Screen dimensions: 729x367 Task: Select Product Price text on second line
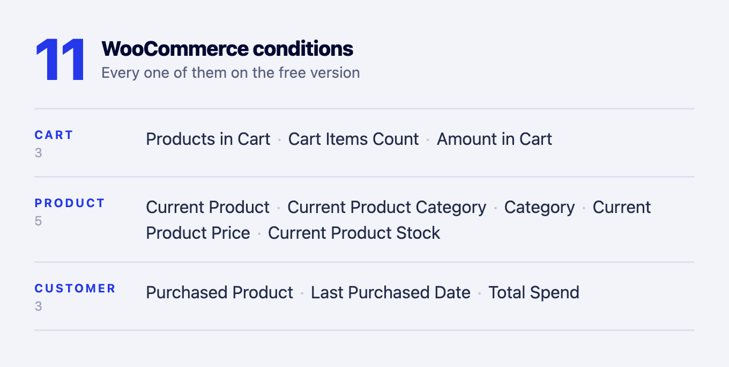(198, 233)
